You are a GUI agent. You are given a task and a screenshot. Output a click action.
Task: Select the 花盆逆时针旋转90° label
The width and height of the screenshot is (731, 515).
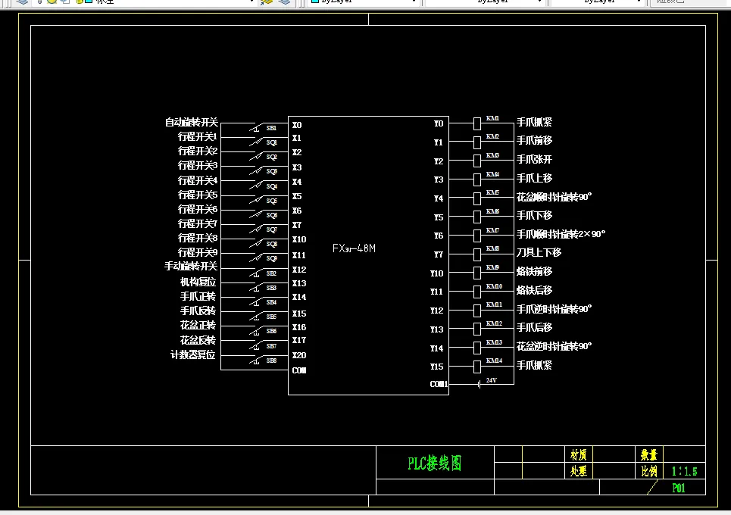point(554,346)
